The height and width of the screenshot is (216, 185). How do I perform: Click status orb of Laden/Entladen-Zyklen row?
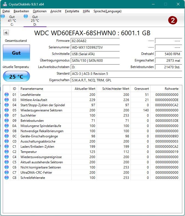pyautogui.click(x=7, y=146)
